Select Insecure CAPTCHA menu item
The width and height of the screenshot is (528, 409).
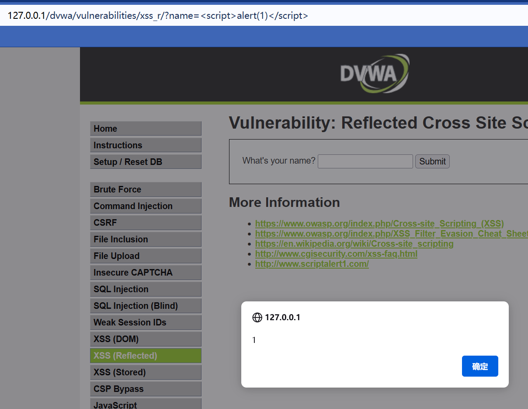(146, 273)
